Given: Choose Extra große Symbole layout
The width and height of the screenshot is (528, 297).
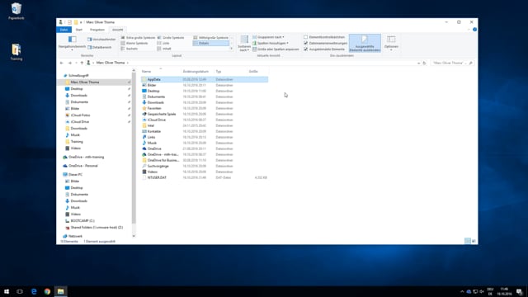Looking at the screenshot, I should pyautogui.click(x=138, y=38).
